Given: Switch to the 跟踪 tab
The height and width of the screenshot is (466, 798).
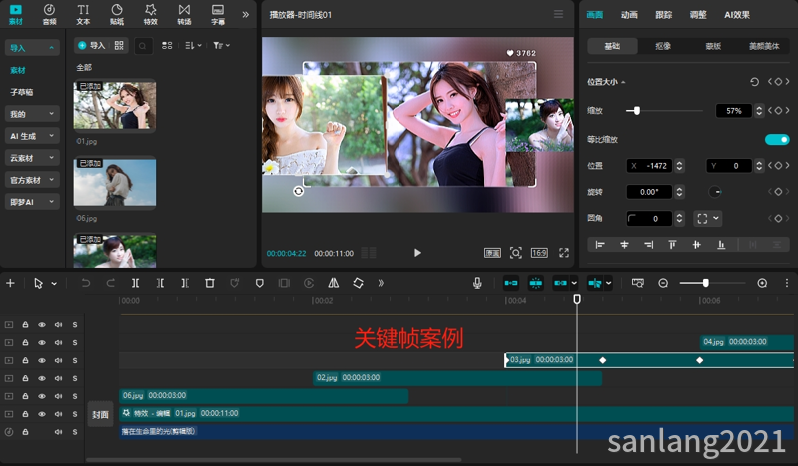Looking at the screenshot, I should pos(663,15).
